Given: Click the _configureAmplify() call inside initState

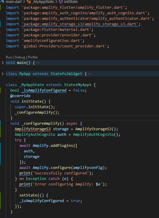Looking at the screenshot, I should tap(37, 112).
